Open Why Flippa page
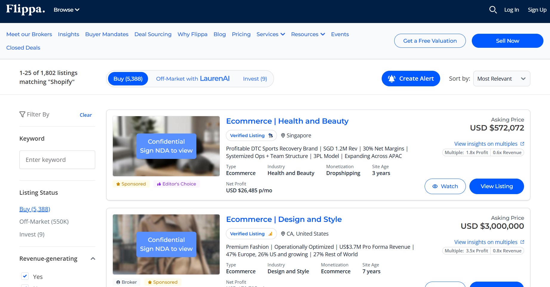The height and width of the screenshot is (287, 550). [192, 34]
